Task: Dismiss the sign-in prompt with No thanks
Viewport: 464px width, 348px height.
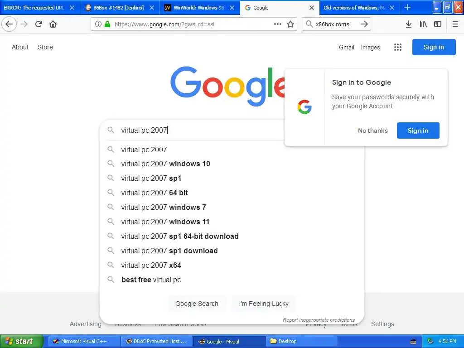Action: point(372,130)
